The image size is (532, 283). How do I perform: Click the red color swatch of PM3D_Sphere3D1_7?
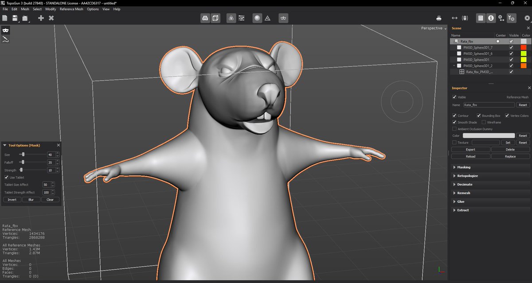pyautogui.click(x=524, y=47)
